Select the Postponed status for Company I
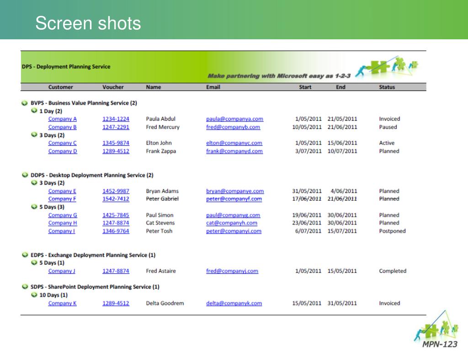 coord(392,231)
